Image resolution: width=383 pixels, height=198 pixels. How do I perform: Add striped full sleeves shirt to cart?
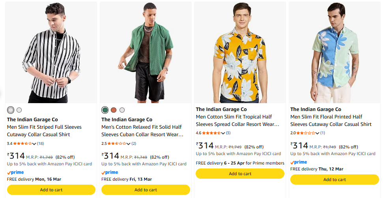51,190
